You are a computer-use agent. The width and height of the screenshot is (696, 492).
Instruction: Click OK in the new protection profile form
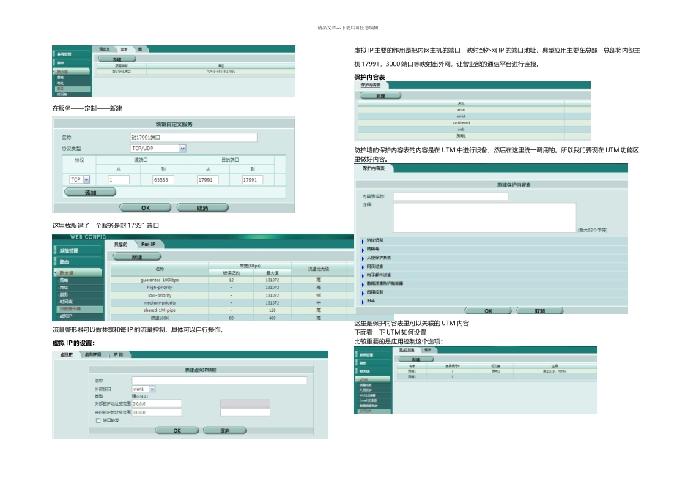488,310
